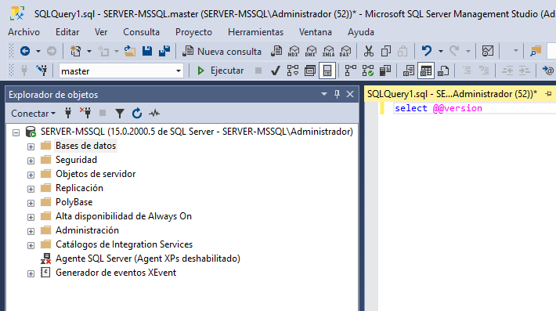Open the Query Options icon
The width and height of the screenshot is (556, 311).
point(310,71)
